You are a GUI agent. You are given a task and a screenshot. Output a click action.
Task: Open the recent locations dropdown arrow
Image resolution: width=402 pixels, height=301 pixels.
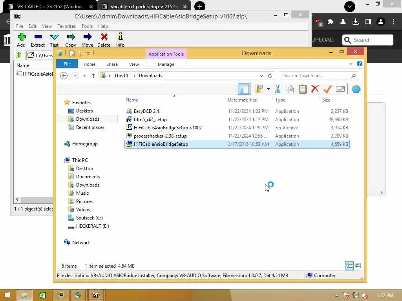pyautogui.click(x=84, y=76)
